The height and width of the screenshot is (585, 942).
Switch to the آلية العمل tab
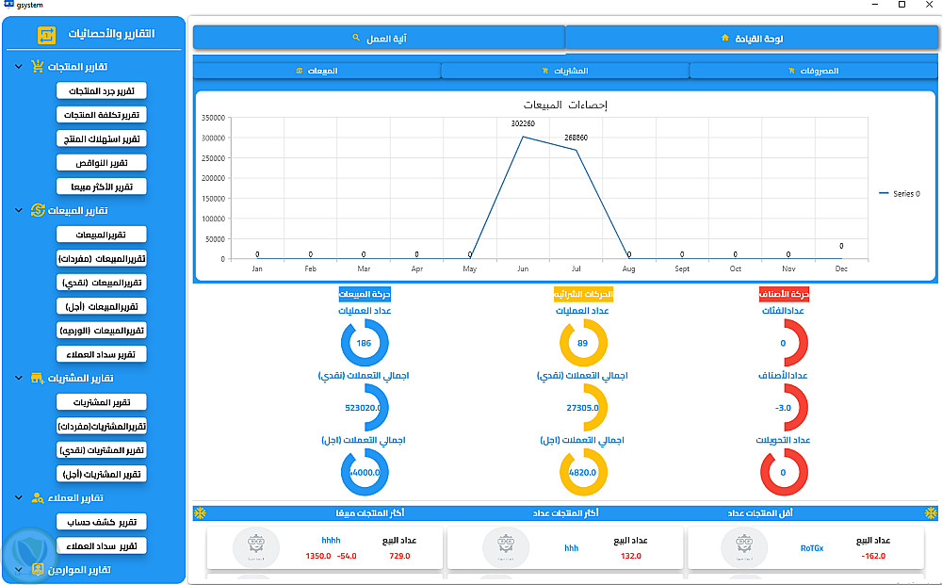tap(379, 39)
